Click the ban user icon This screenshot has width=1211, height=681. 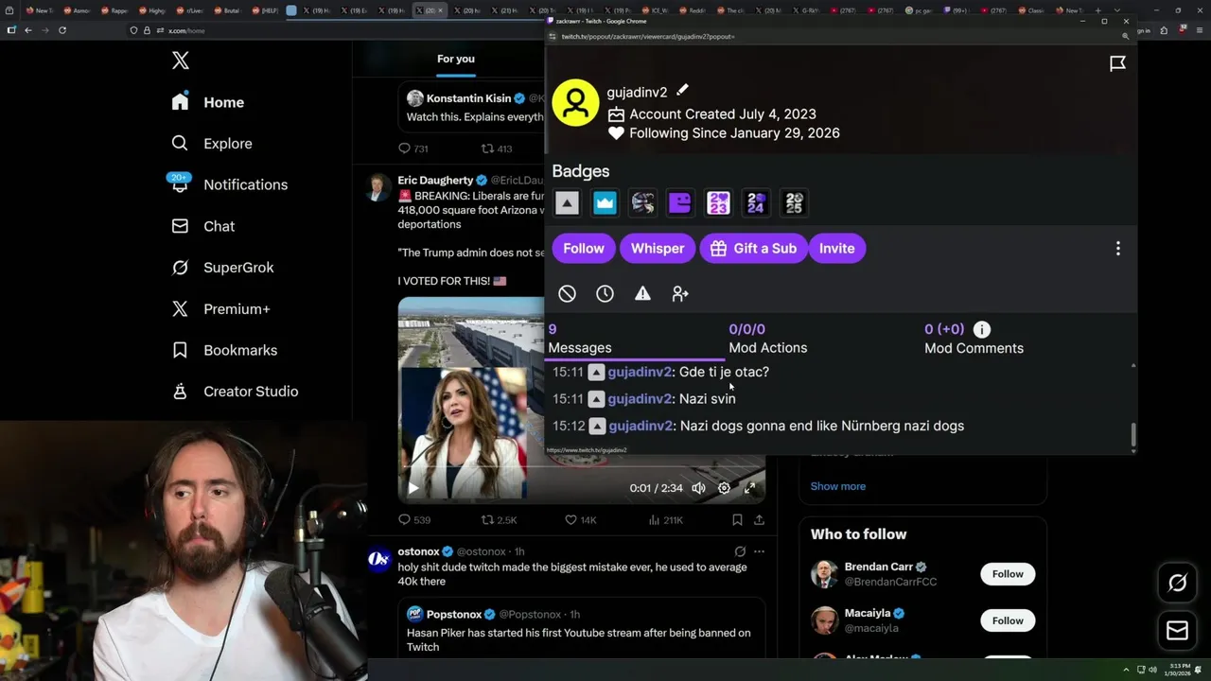(567, 294)
